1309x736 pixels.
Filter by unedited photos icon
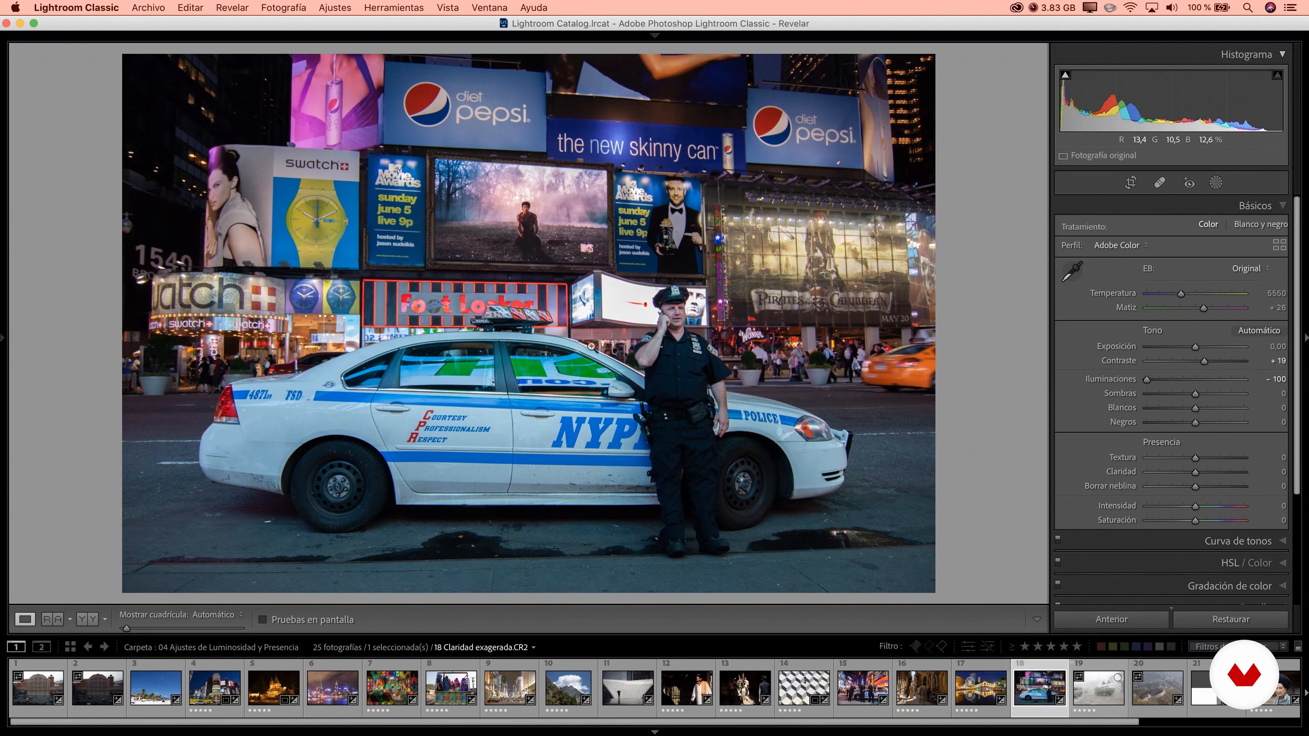[x=987, y=646]
